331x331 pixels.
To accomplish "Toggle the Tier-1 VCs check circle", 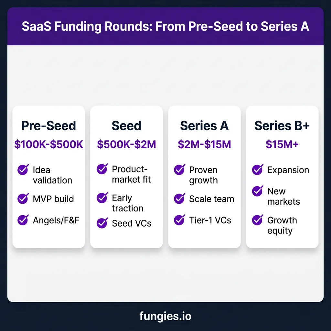I will pyautogui.click(x=179, y=220).
